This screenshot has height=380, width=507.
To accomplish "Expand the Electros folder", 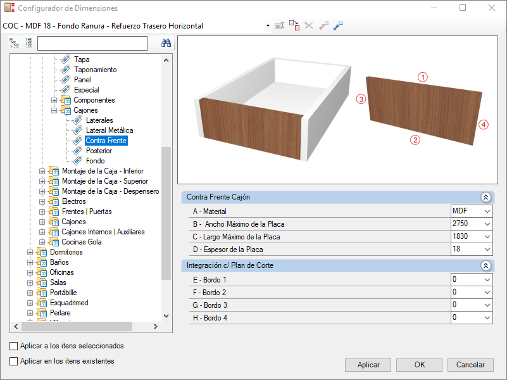I will [x=42, y=201].
